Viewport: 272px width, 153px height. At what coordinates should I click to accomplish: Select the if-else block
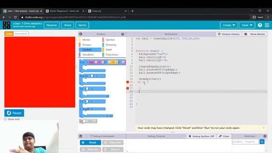pos(96,109)
